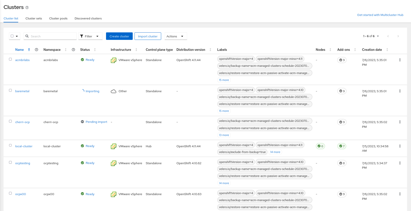Click 15 more in acmbrlabs Labels column
Screen dimensions: 411x211
click(x=224, y=80)
